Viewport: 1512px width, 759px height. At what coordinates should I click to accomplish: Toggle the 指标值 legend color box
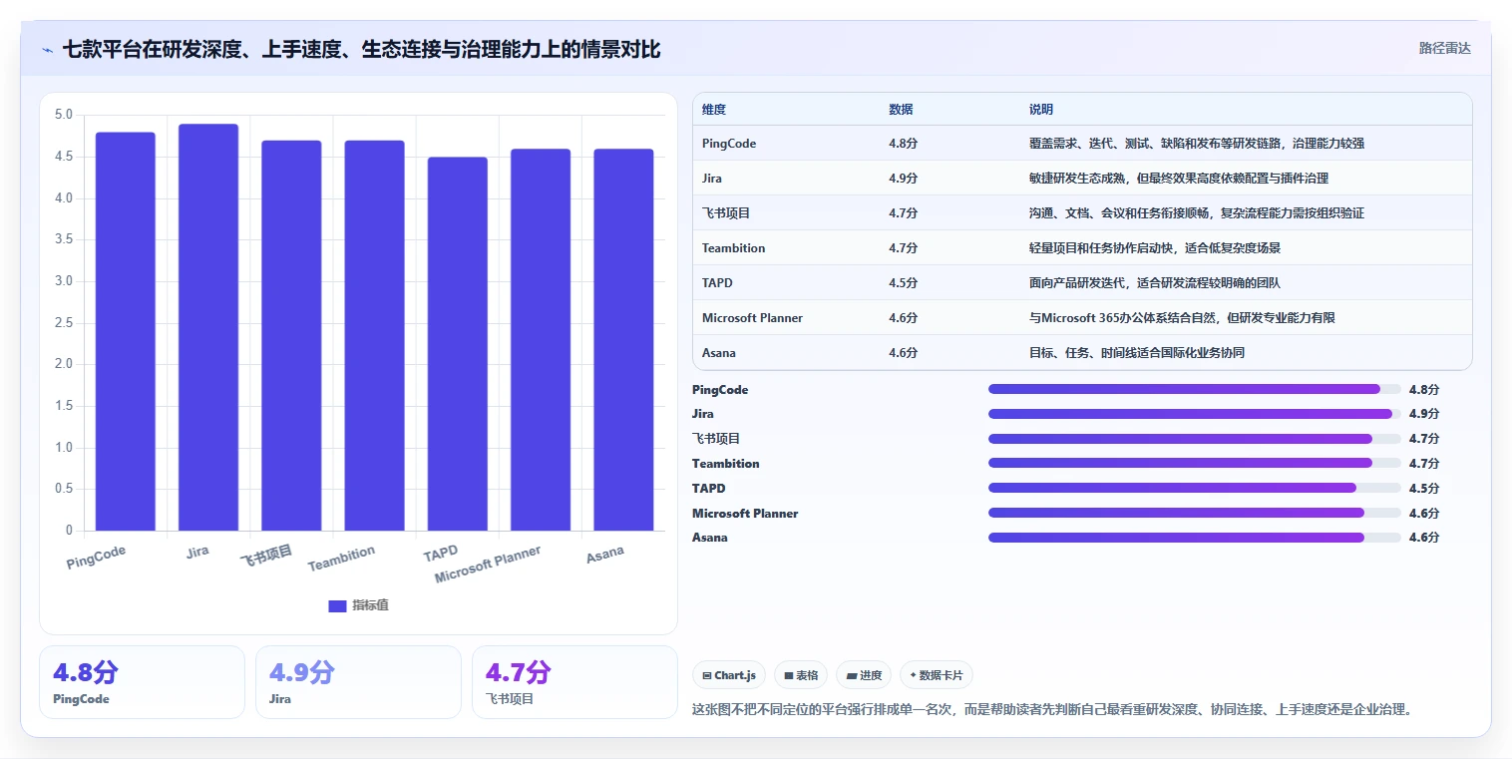coord(337,605)
